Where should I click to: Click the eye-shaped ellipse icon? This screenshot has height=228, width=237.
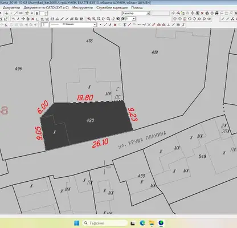coord(209,19)
